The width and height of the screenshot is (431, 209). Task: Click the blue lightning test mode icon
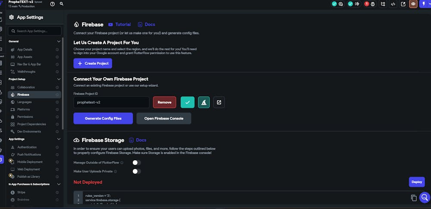423,4
